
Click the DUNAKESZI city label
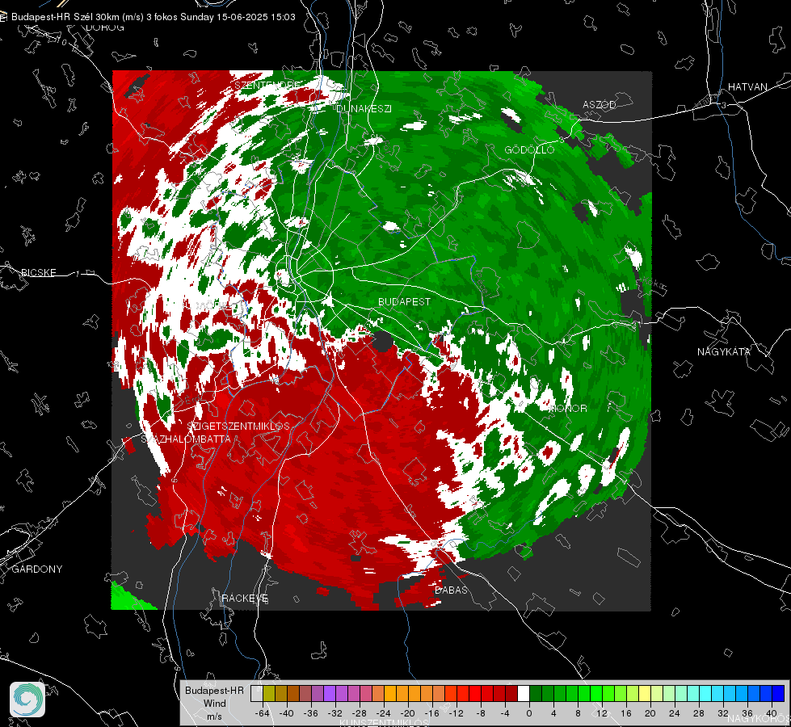[364, 109]
